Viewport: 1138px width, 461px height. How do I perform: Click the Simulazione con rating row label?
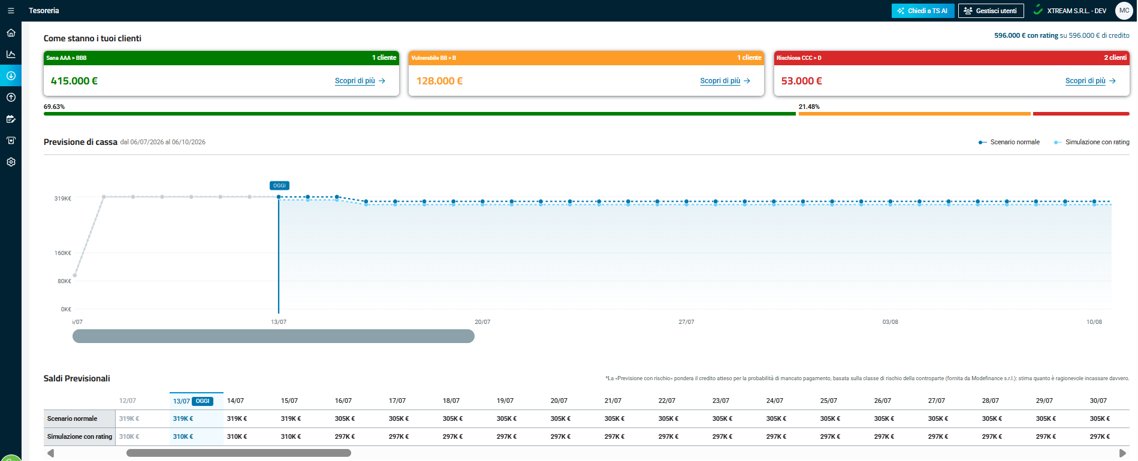(x=80, y=437)
